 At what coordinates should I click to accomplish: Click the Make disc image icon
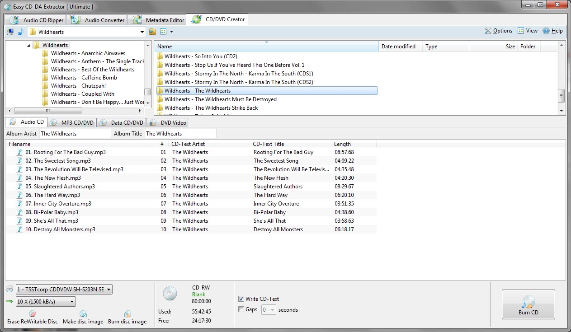pyautogui.click(x=83, y=314)
